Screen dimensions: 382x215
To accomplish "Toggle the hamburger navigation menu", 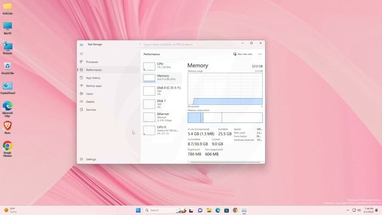I will [81, 54].
